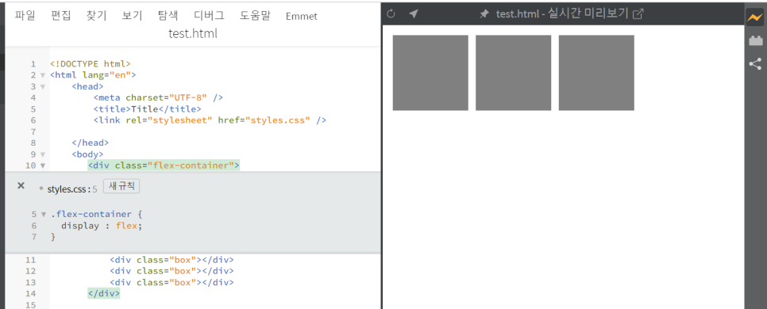
Task: Click the box div on line 11
Action: coord(172,260)
